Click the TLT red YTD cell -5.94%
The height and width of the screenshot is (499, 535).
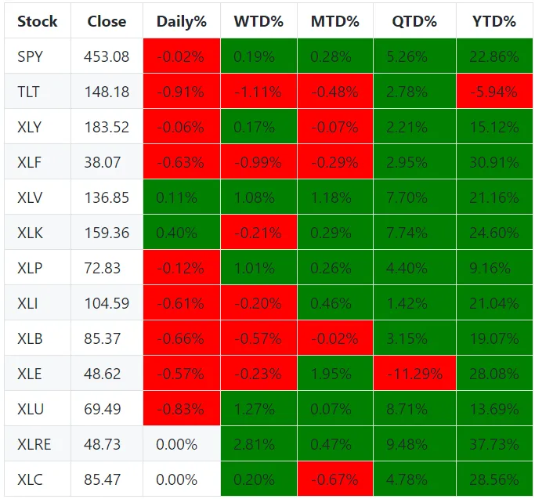point(494,92)
